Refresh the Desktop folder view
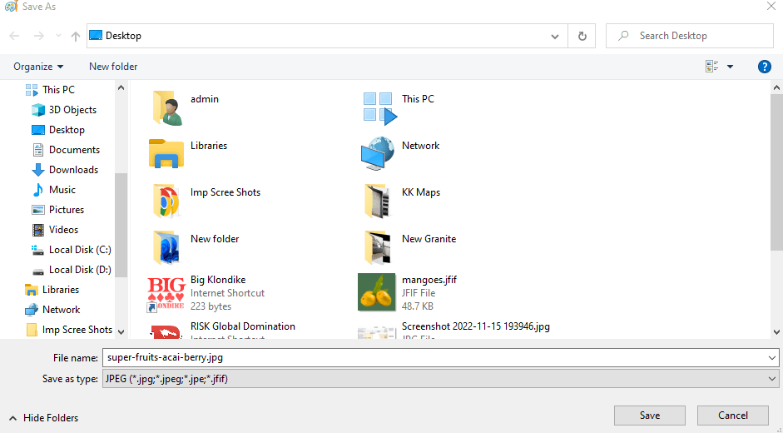The width and height of the screenshot is (783, 433). (x=582, y=36)
